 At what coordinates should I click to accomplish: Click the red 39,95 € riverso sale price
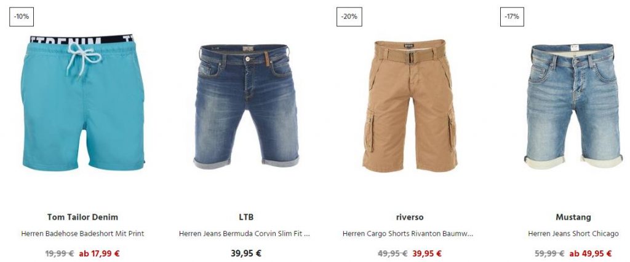(x=427, y=253)
